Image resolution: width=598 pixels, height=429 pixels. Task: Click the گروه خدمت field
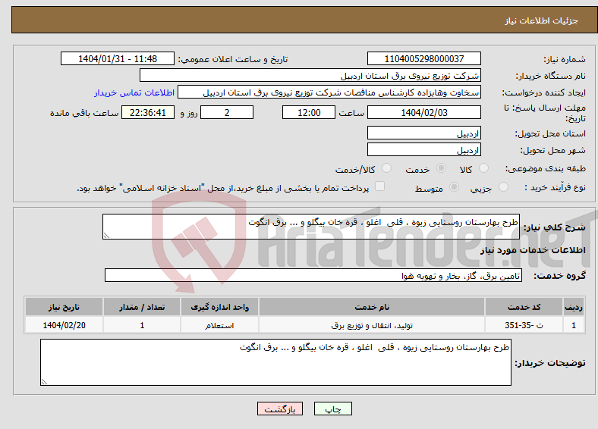click(x=313, y=275)
